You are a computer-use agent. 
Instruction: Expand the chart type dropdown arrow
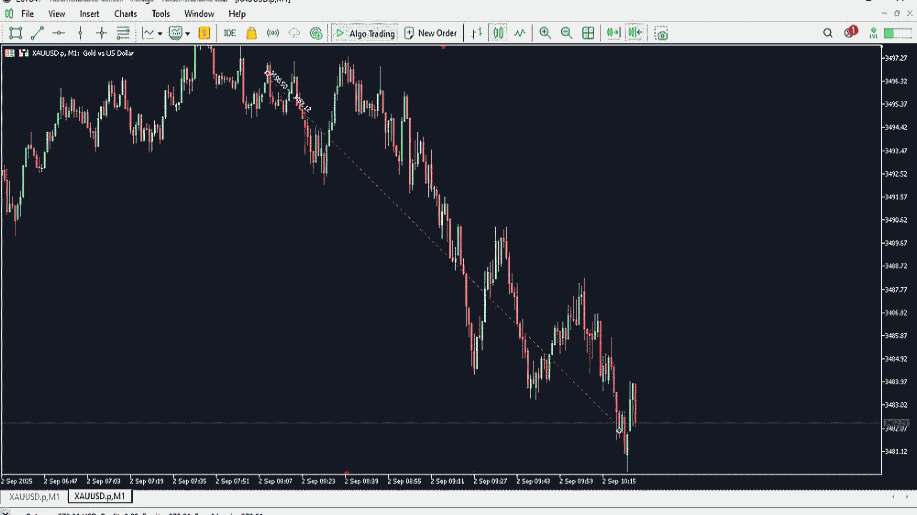160,33
